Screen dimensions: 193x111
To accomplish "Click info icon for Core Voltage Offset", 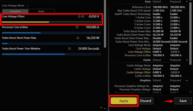I will coord(79,16).
